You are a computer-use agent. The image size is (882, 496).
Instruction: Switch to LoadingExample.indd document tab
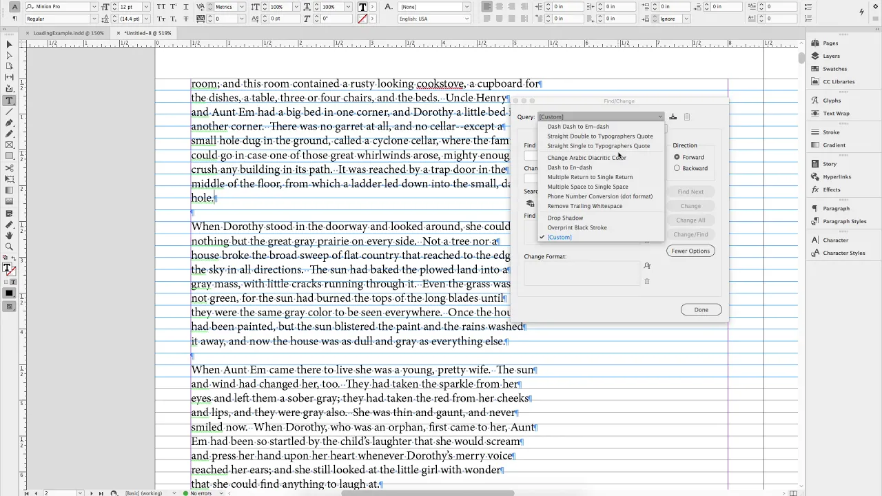[68, 33]
